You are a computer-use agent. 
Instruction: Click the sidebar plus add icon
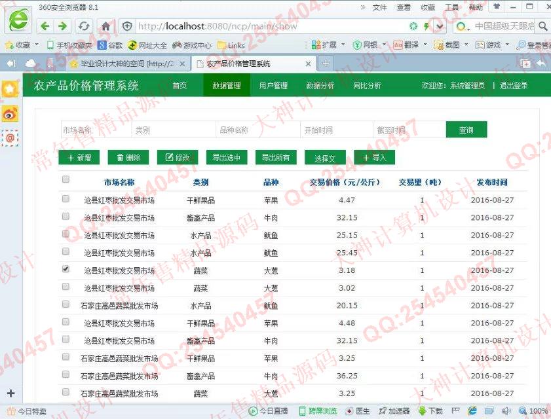click(11, 393)
